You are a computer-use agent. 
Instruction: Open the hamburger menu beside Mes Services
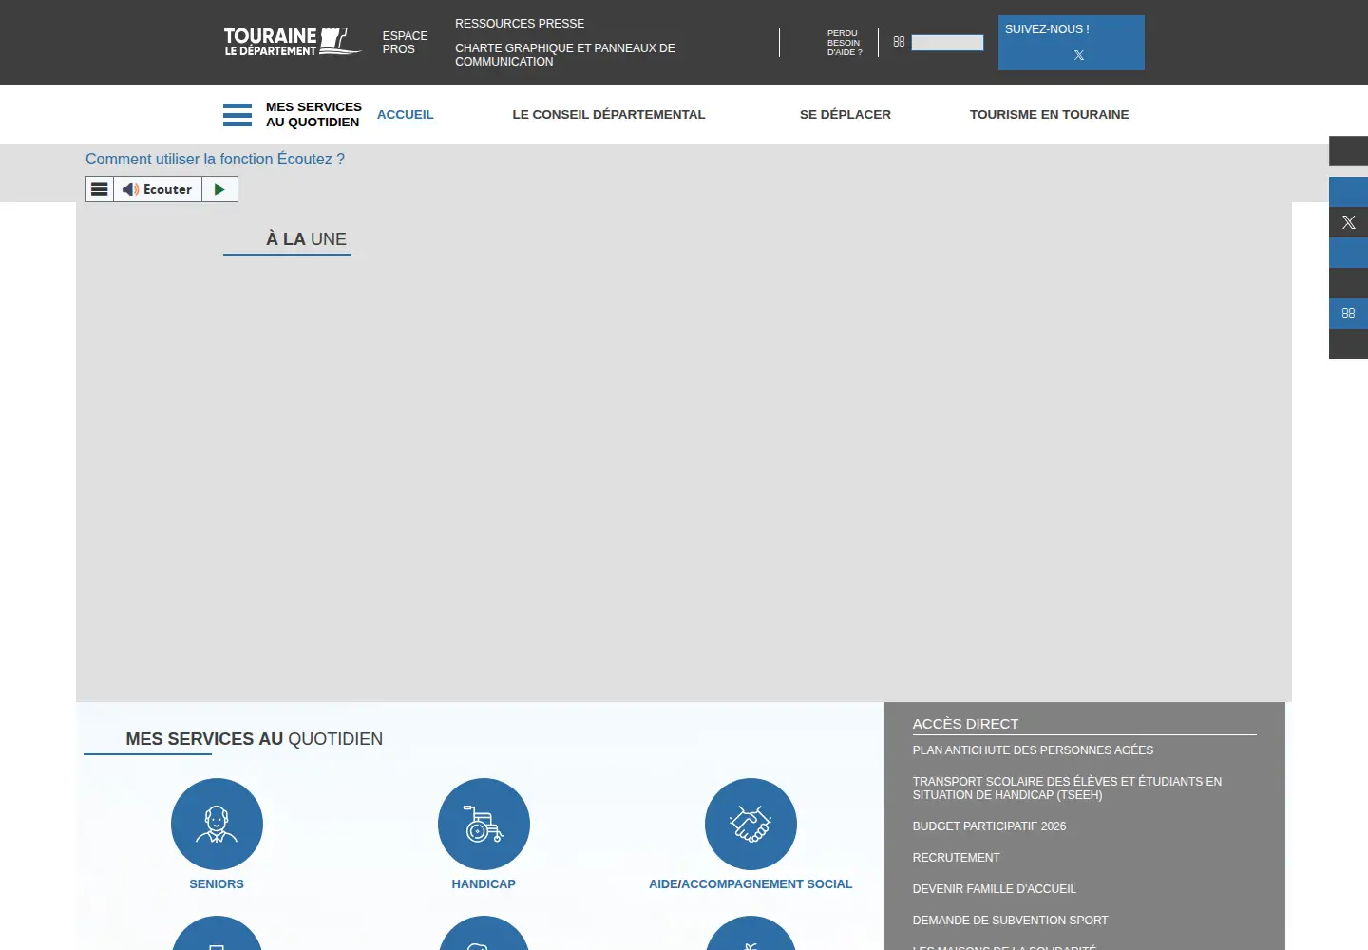coord(237,115)
